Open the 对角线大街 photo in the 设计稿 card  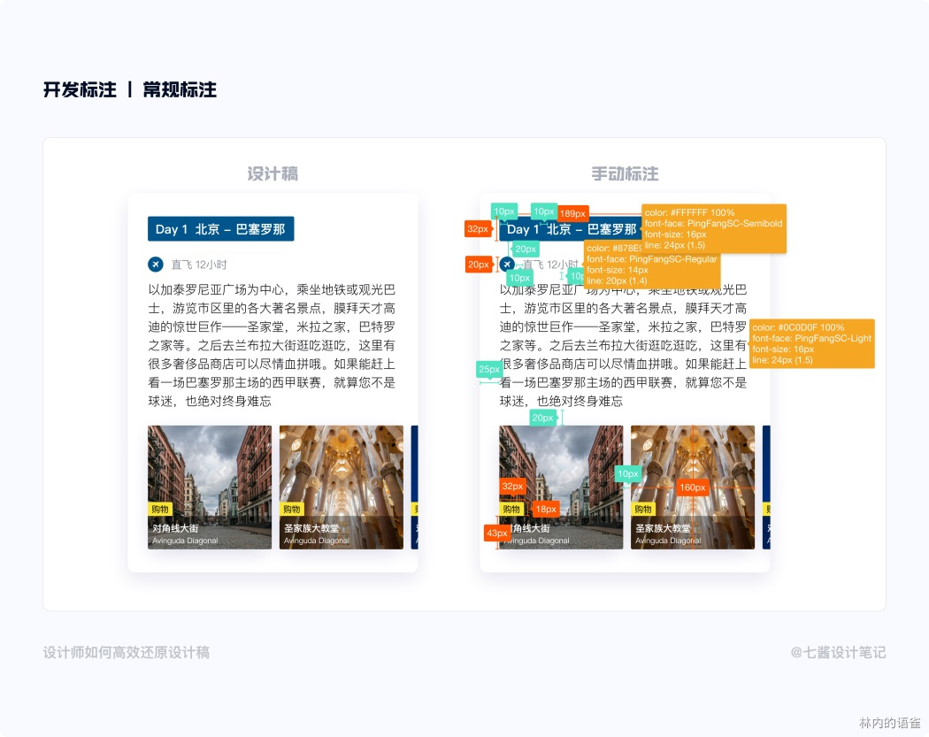point(210,487)
